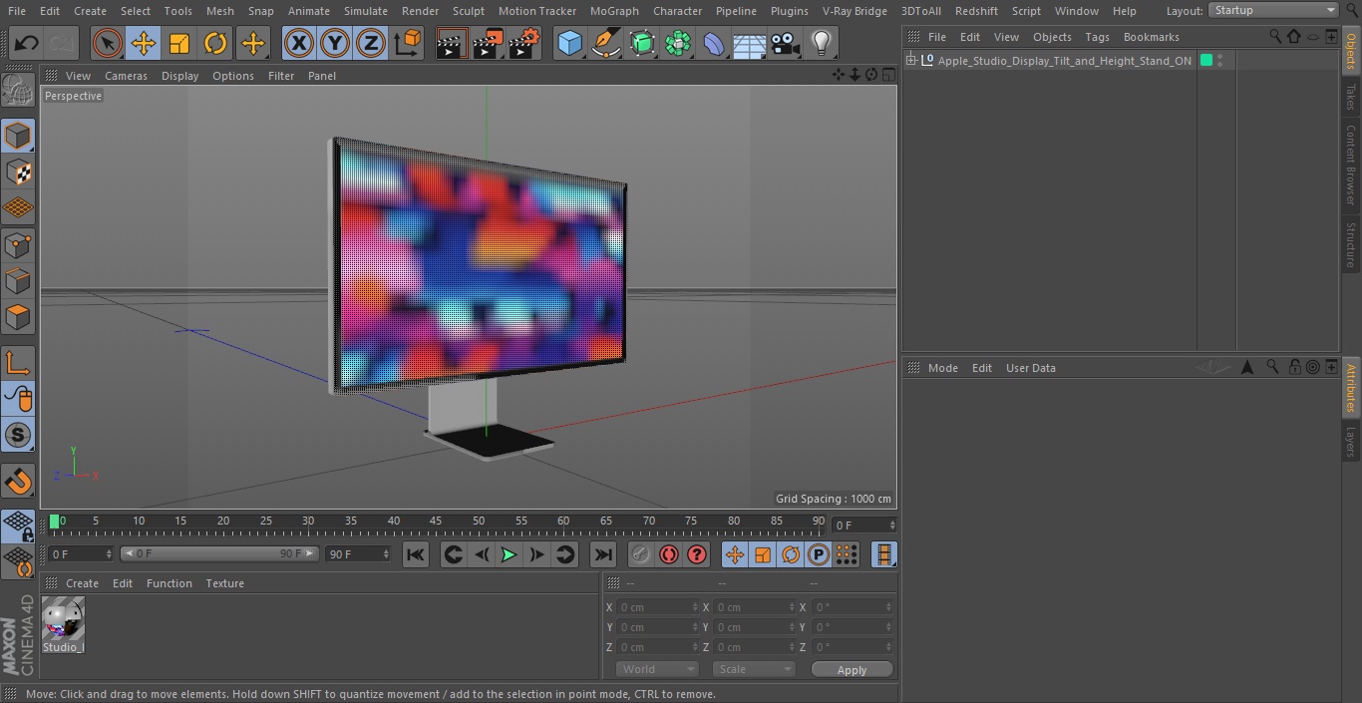The image size is (1362, 703).
Task: Expand the Apple_Studio_Display object tree
Action: (910, 61)
